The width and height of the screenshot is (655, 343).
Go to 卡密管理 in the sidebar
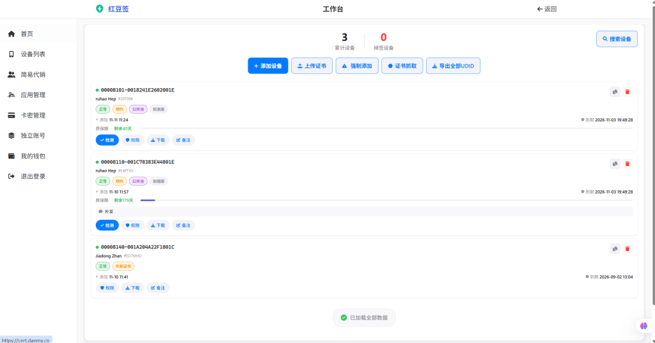33,116
